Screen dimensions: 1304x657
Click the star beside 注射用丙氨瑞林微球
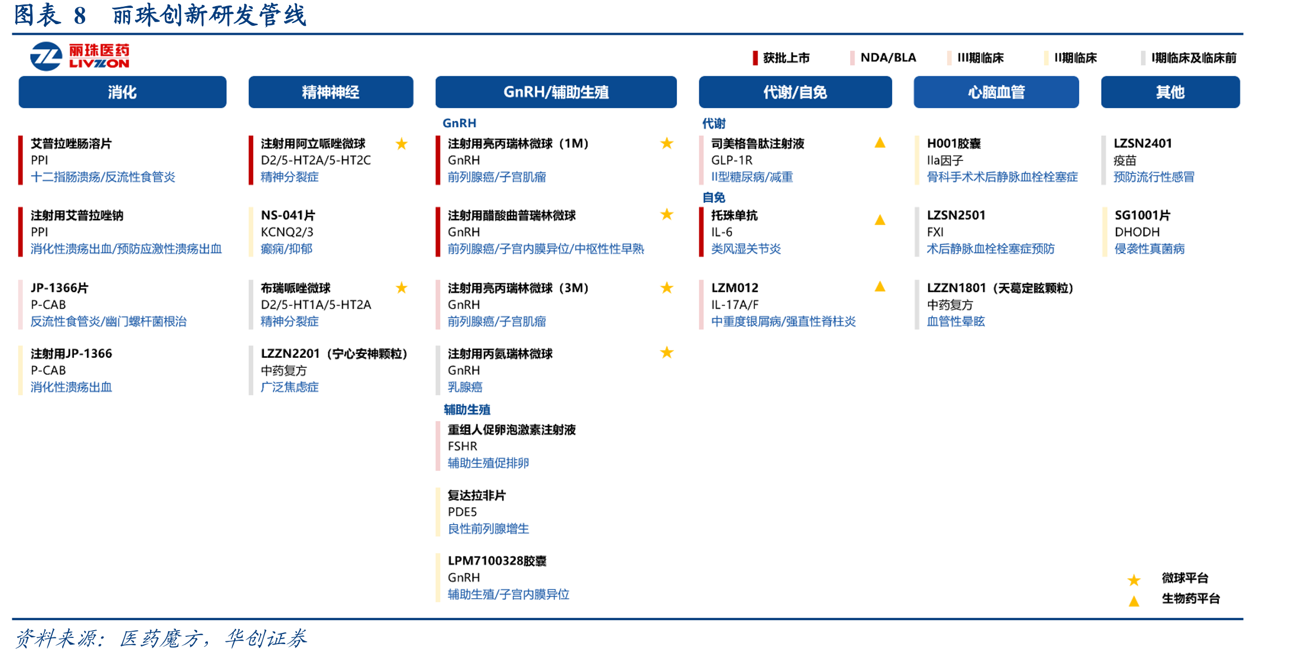coord(666,352)
